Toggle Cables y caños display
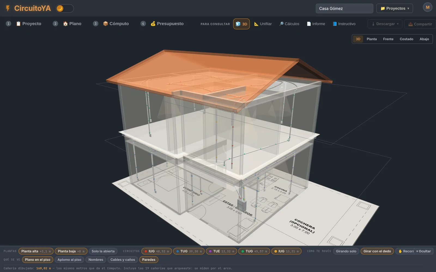This screenshot has height=272, width=436. 123,259
